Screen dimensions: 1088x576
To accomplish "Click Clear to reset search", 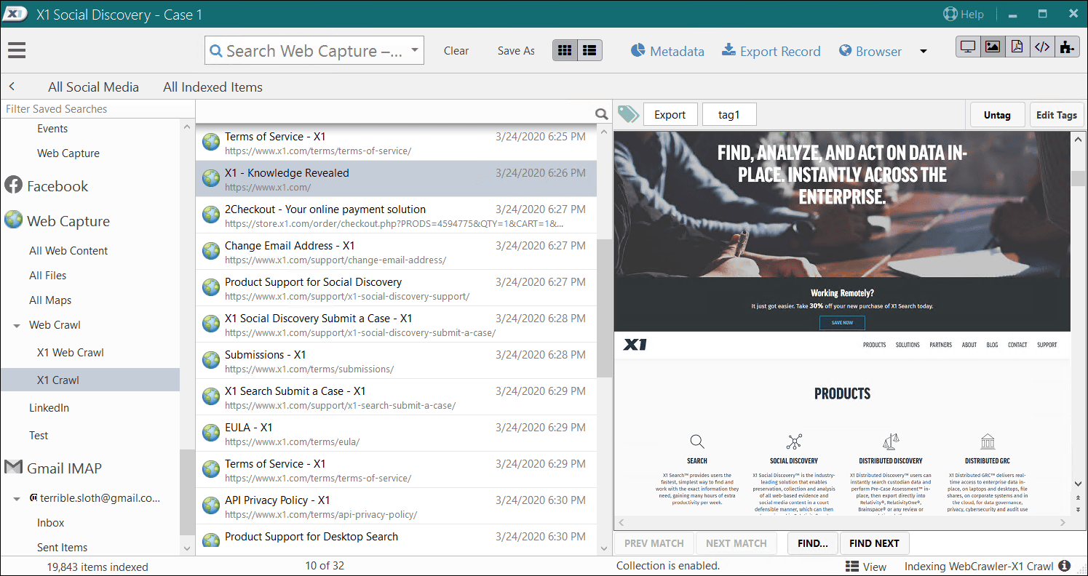I will (456, 51).
